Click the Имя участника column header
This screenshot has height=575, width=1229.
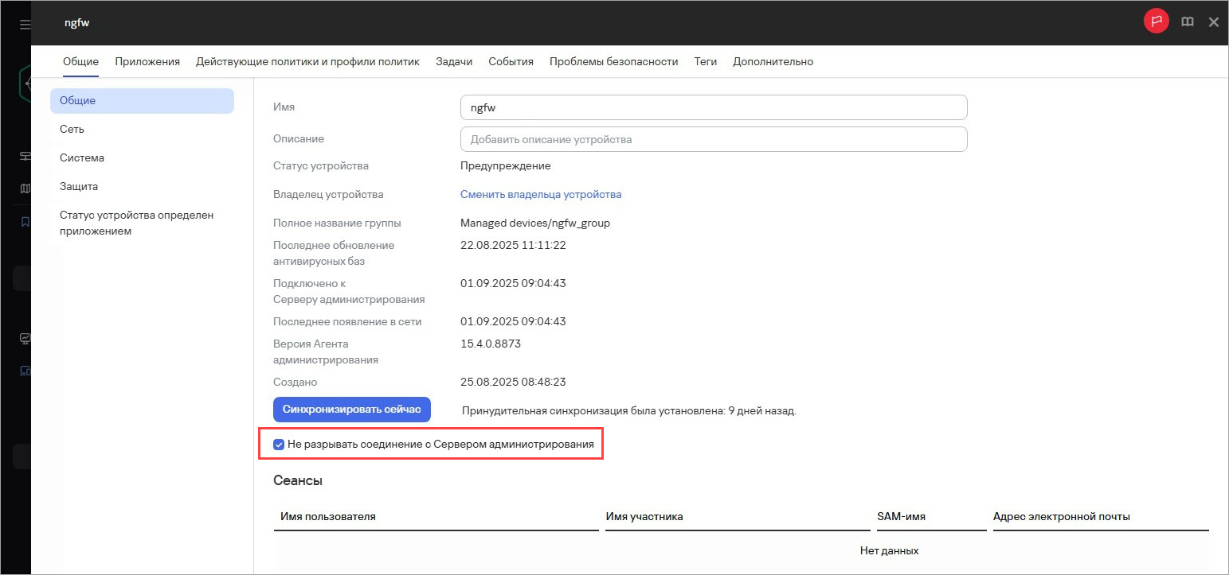[x=644, y=517]
